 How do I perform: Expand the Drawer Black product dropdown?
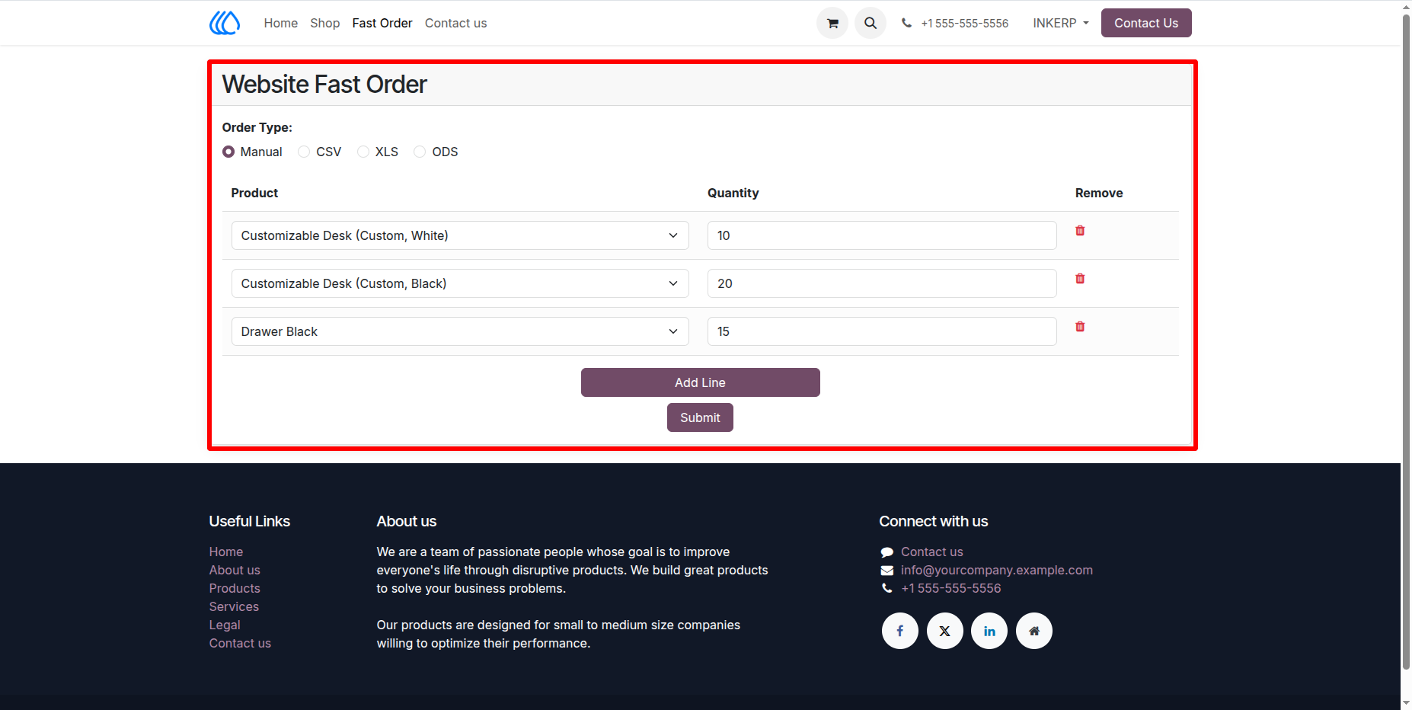(x=460, y=331)
